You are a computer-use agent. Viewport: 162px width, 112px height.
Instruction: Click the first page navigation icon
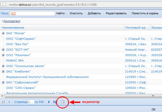point(4,102)
